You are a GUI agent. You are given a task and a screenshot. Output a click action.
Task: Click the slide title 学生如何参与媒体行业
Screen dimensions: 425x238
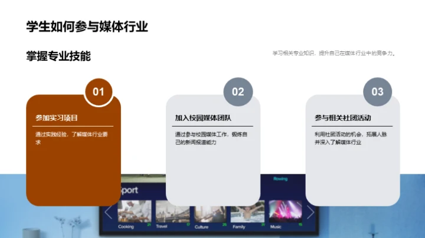click(x=87, y=27)
